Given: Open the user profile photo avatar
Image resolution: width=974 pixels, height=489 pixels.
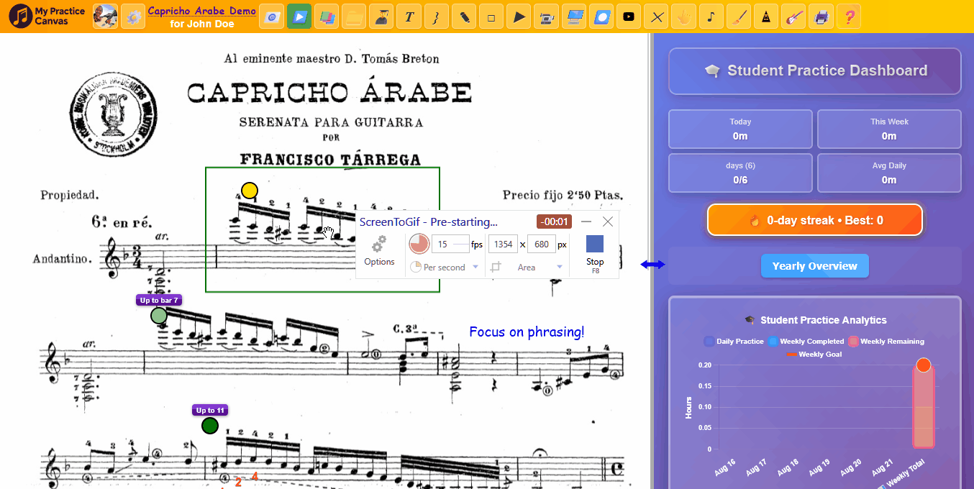Looking at the screenshot, I should (x=105, y=16).
